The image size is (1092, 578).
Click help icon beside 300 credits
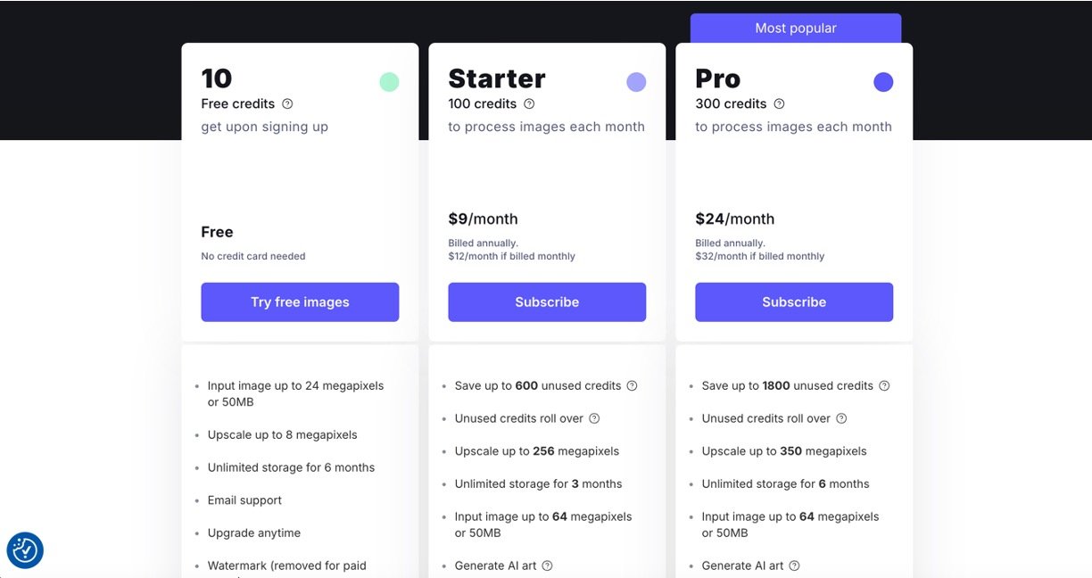pos(779,103)
